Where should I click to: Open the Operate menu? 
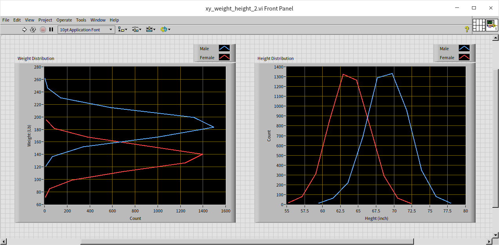pyautogui.click(x=64, y=20)
